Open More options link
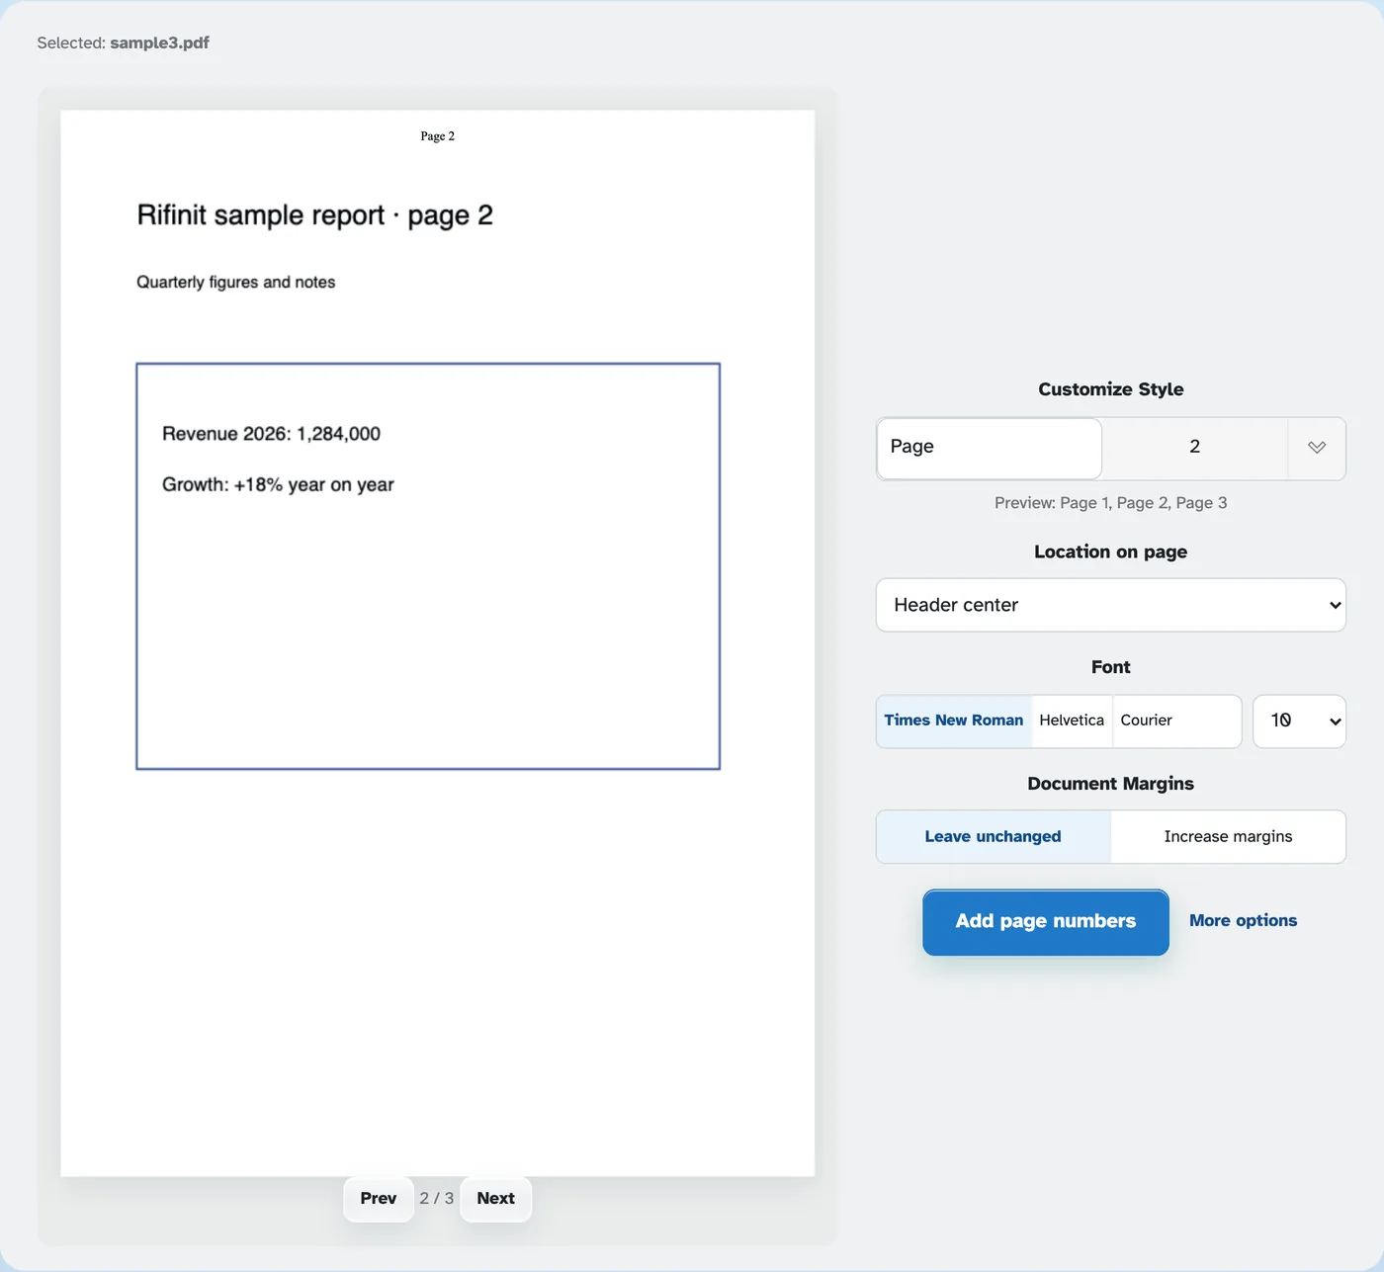This screenshot has height=1272, width=1384. (1243, 920)
